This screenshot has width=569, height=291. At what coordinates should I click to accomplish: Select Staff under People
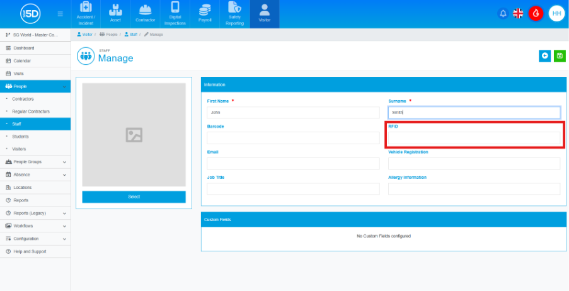[35, 123]
